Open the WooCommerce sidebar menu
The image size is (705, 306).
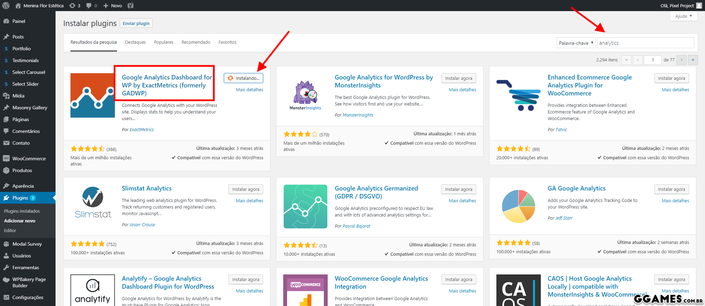point(29,159)
